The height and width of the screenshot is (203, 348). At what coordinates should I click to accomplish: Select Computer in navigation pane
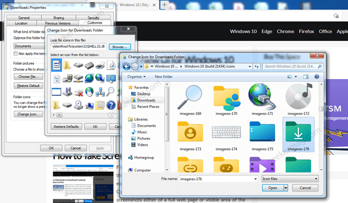tap(139, 170)
